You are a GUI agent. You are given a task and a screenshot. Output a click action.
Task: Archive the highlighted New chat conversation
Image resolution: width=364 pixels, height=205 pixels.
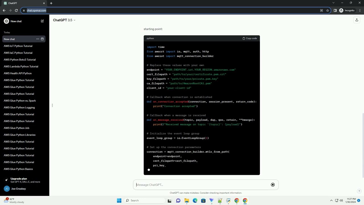pos(42,39)
